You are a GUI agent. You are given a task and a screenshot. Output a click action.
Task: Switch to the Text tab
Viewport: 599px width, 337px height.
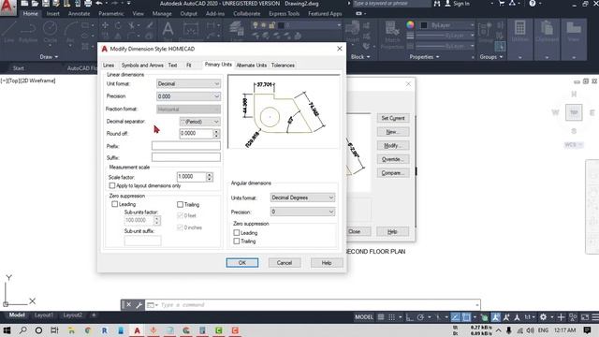(172, 66)
